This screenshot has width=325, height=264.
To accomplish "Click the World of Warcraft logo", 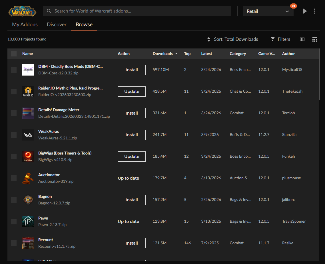I will point(22,11).
